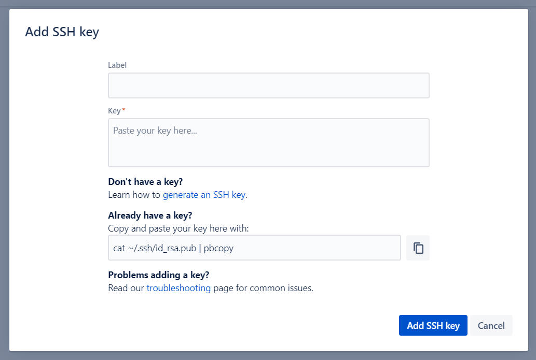536x360 pixels.
Task: Click the red required asterisk beside Key
Action: [x=123, y=110]
